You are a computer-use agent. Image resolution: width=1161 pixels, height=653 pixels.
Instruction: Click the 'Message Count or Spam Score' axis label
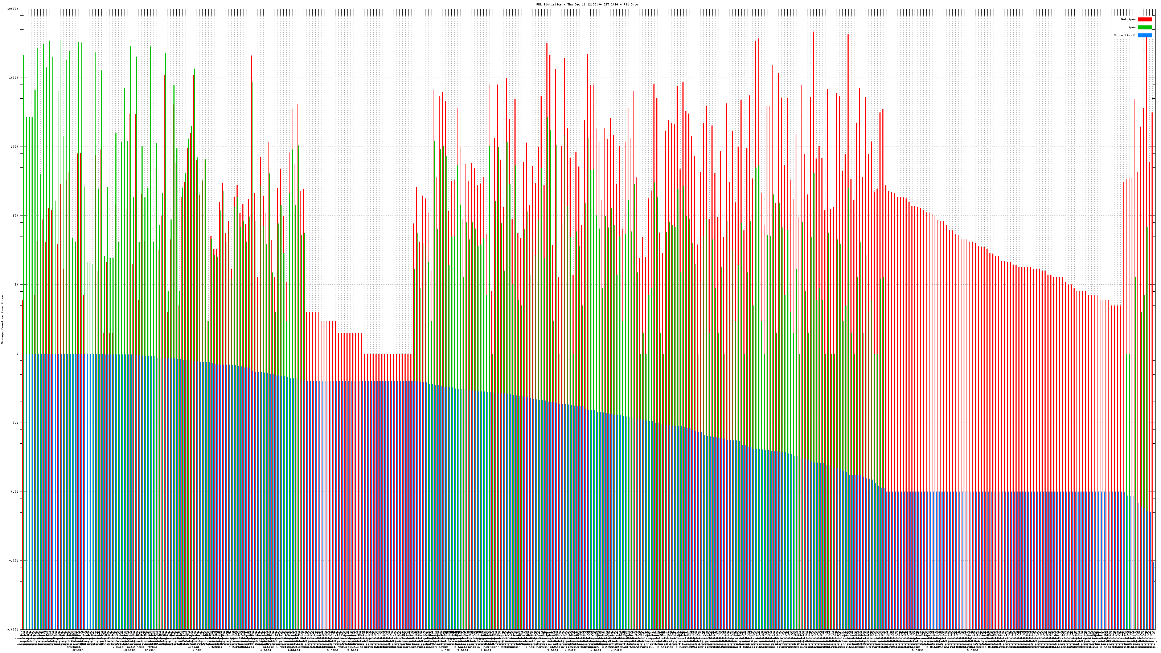(x=2, y=320)
